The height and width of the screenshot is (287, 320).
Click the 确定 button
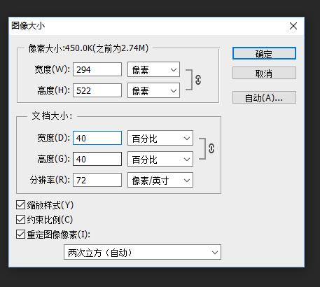point(264,53)
